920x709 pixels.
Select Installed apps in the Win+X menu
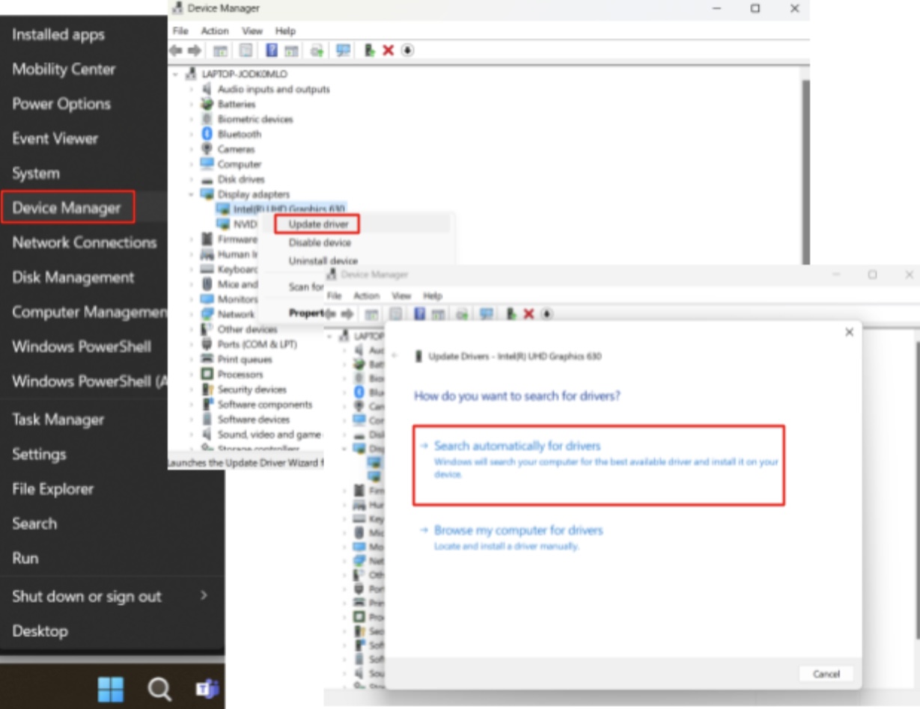click(58, 34)
